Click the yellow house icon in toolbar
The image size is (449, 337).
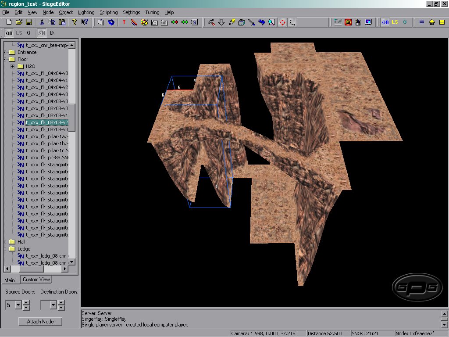(x=432, y=22)
